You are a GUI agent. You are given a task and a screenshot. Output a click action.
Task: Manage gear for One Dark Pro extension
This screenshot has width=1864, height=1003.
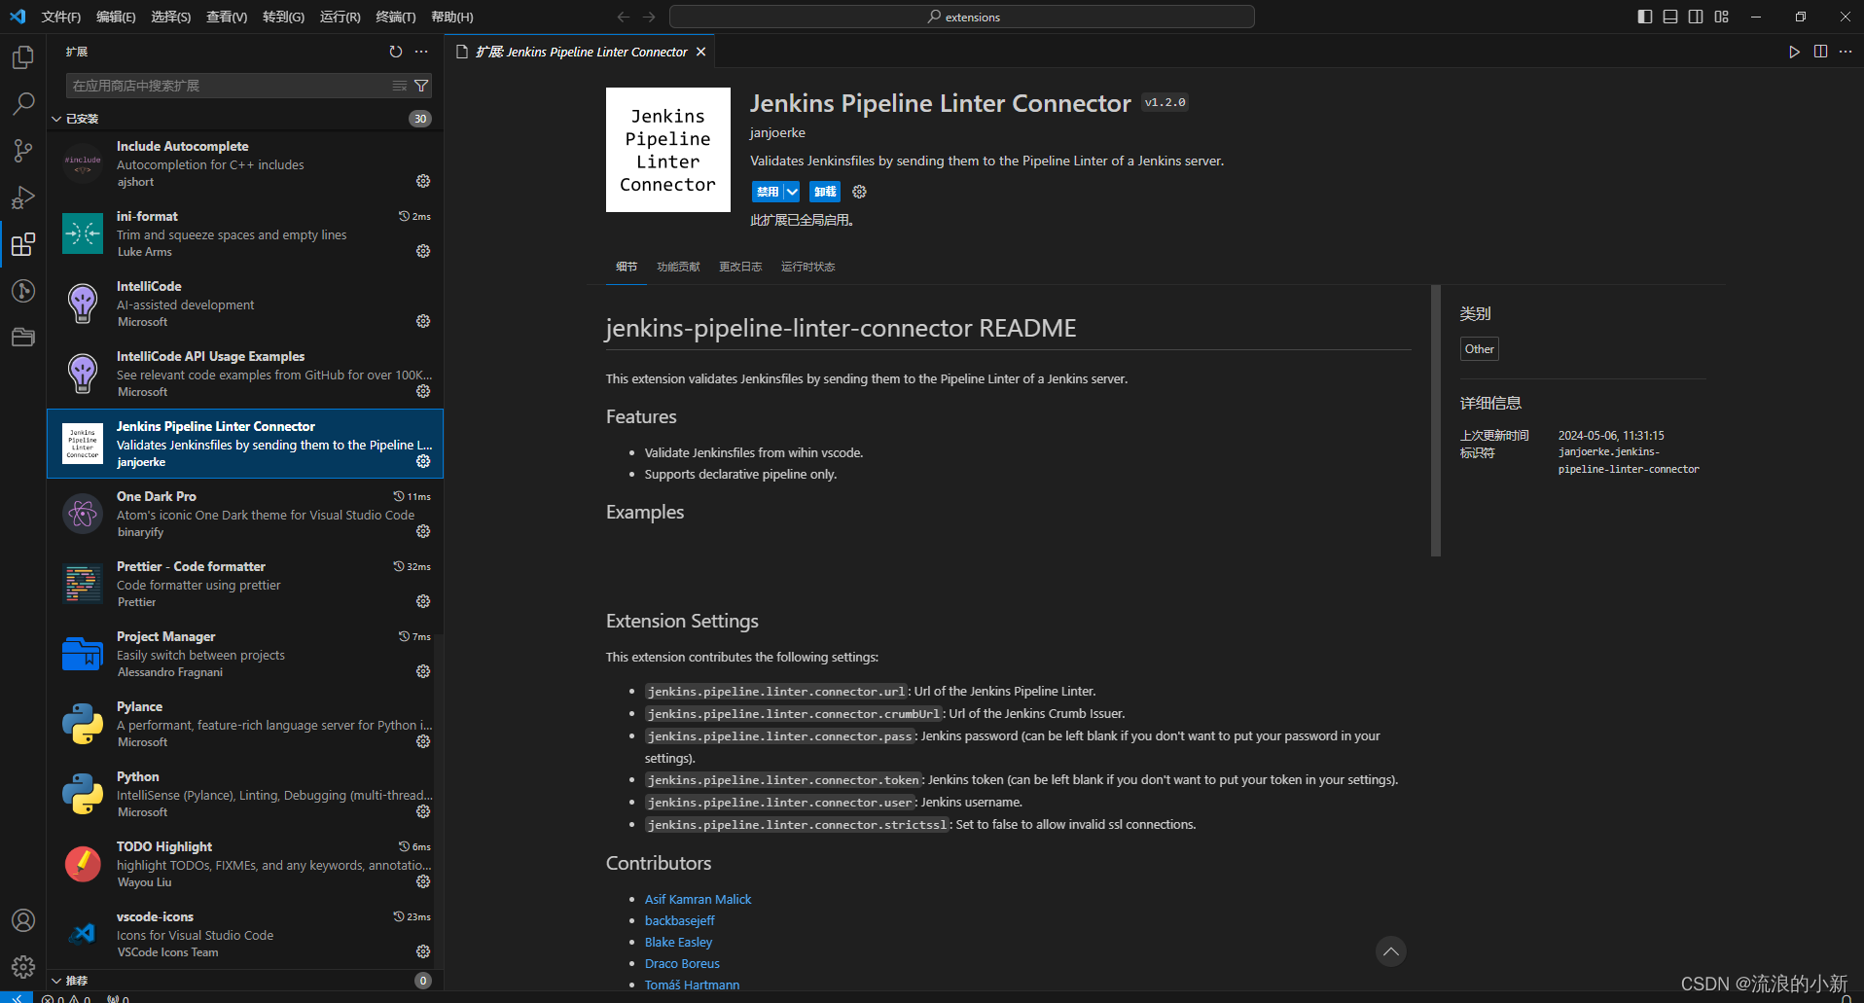pos(423,531)
